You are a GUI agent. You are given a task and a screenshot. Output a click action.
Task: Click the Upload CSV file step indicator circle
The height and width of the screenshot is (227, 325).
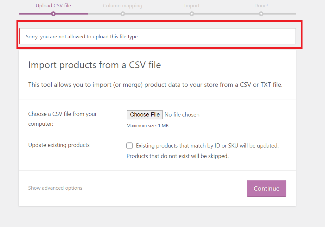(x=53, y=14)
